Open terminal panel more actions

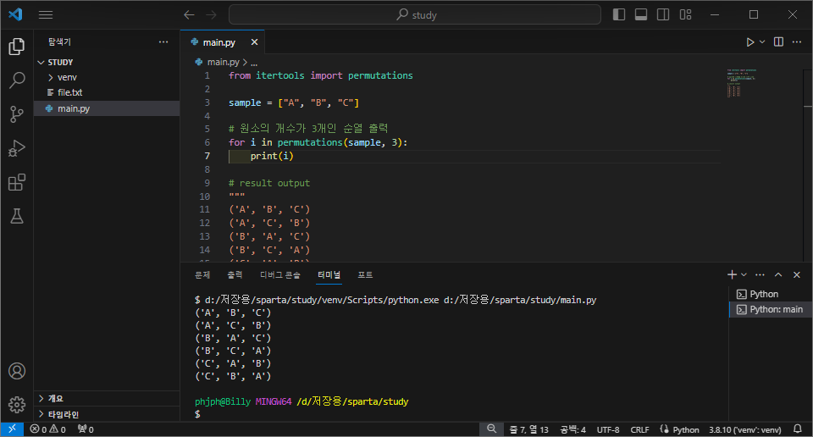(x=760, y=274)
